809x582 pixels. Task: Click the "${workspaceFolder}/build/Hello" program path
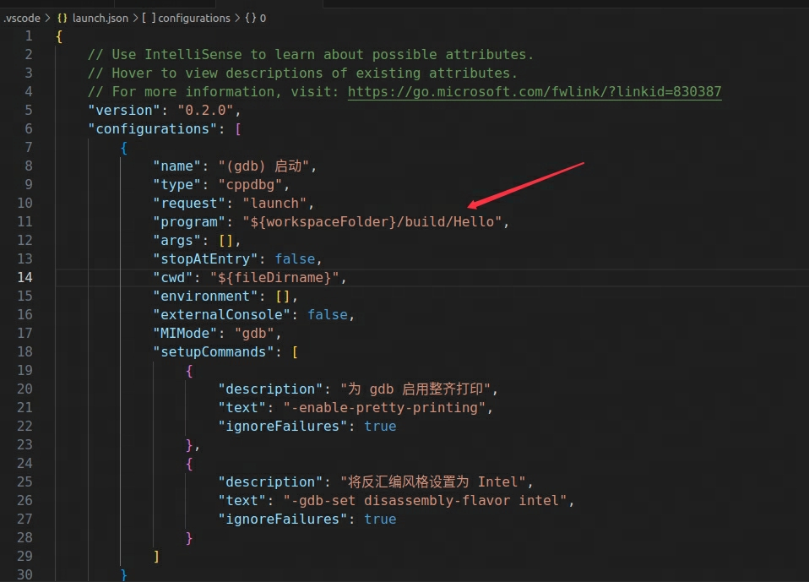pyautogui.click(x=372, y=222)
